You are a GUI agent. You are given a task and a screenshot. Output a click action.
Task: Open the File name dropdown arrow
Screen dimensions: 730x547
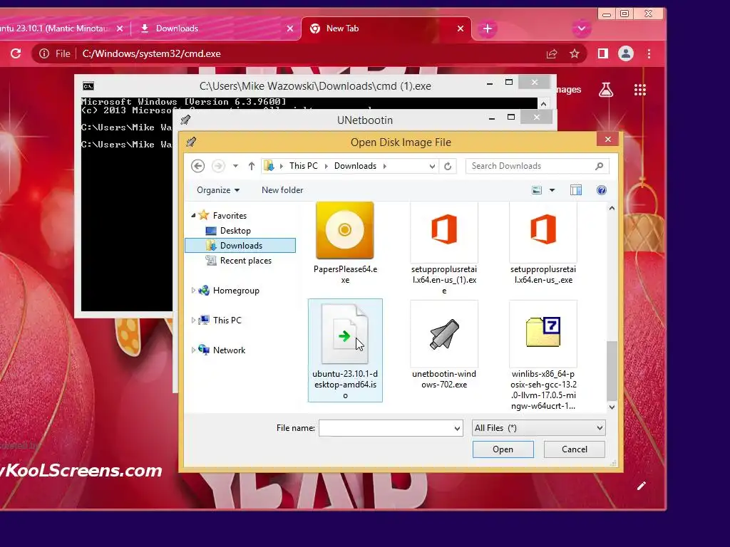[457, 428]
